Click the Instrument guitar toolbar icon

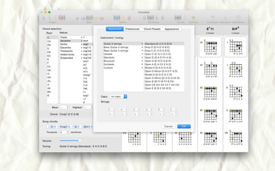pos(225,18)
